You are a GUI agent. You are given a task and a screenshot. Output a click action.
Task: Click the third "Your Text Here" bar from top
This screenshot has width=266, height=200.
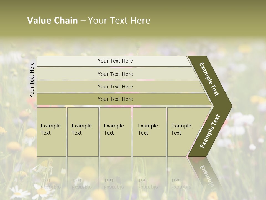point(115,86)
